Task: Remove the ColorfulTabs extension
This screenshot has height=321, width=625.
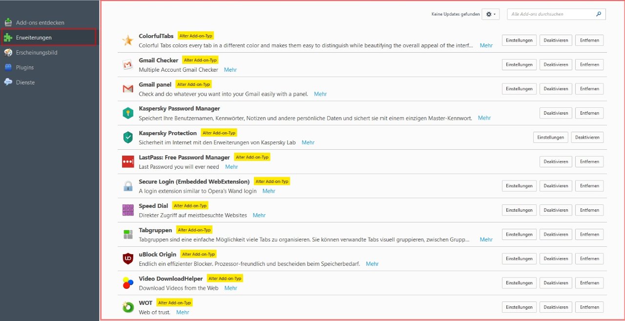Action: pos(589,40)
